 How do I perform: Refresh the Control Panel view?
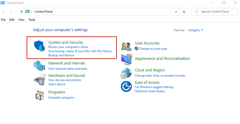click(x=184, y=12)
